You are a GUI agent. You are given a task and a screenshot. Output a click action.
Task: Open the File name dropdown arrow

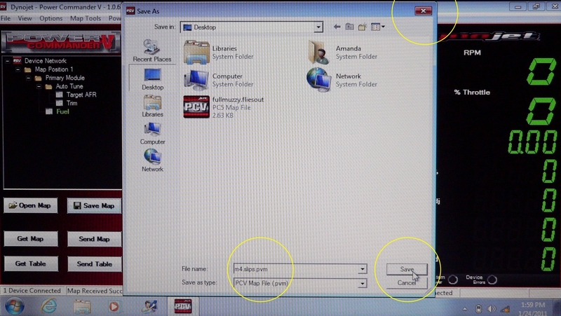click(x=362, y=269)
